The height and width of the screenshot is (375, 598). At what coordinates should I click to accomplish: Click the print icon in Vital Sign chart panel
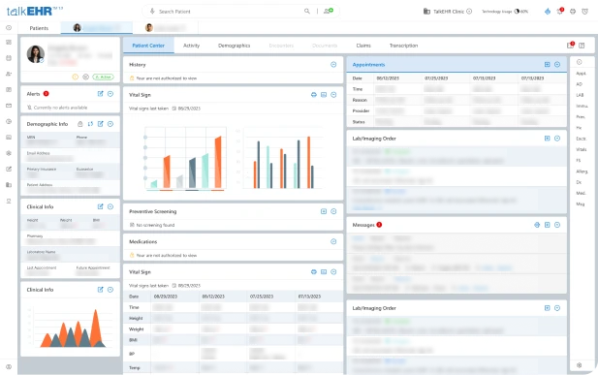point(313,95)
